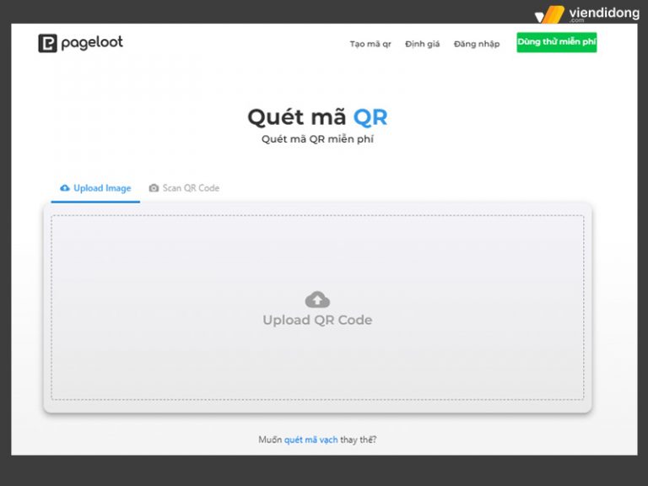The image size is (648, 486).
Task: Click the Pageloot square logo icon
Action: pos(47,43)
